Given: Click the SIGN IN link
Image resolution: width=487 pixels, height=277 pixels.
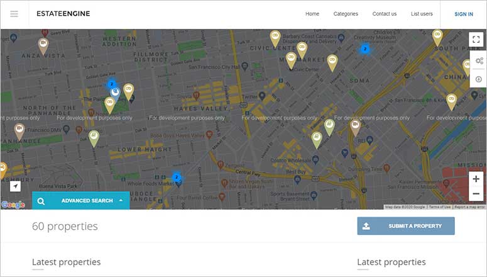Looking at the screenshot, I should 464,14.
